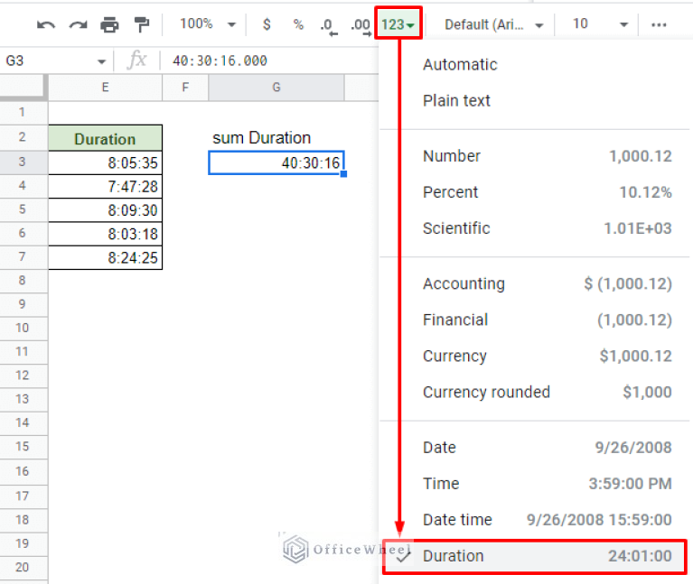693x584 pixels.
Task: Select Plain text from format menu
Action: click(x=456, y=101)
